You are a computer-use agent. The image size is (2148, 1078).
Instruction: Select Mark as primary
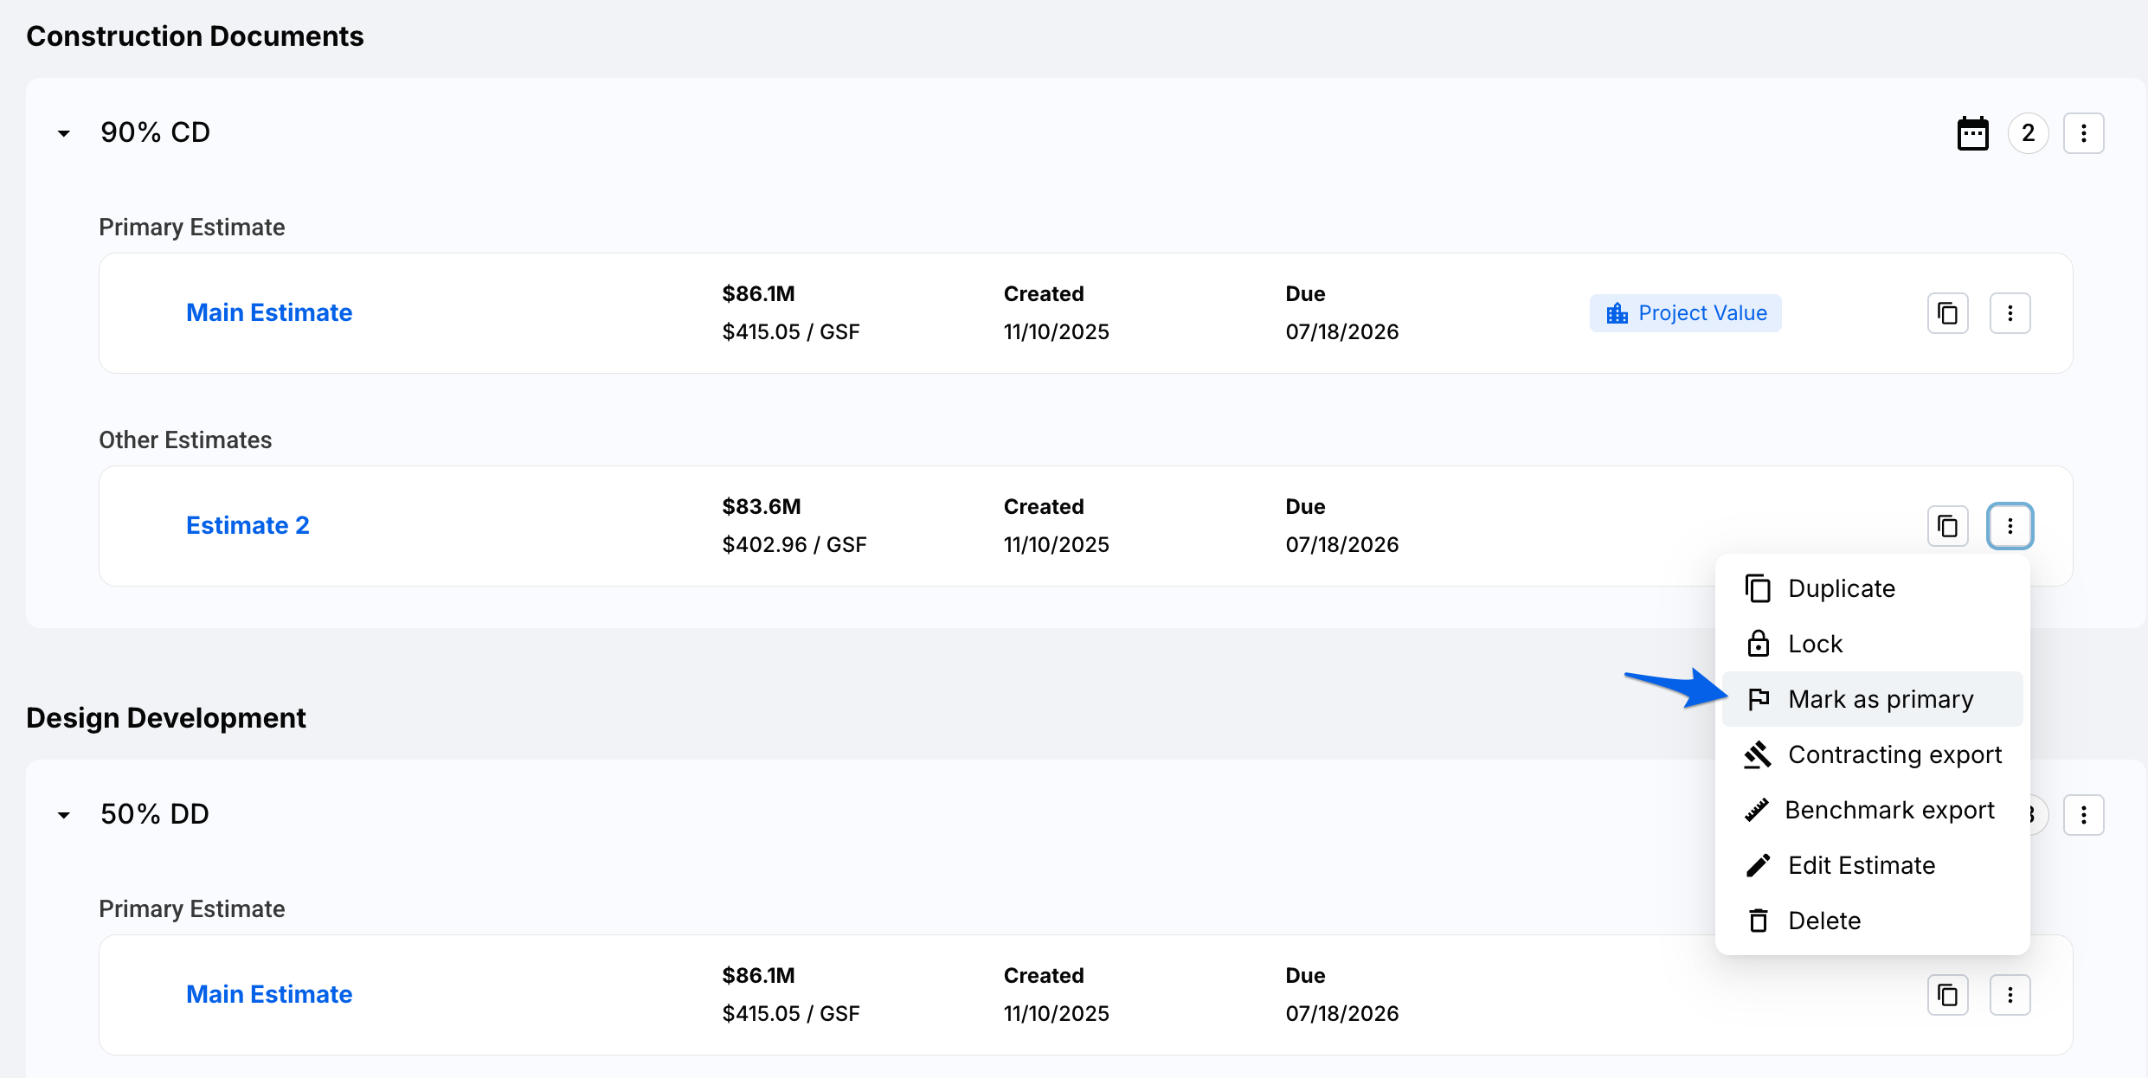[x=1880, y=699]
